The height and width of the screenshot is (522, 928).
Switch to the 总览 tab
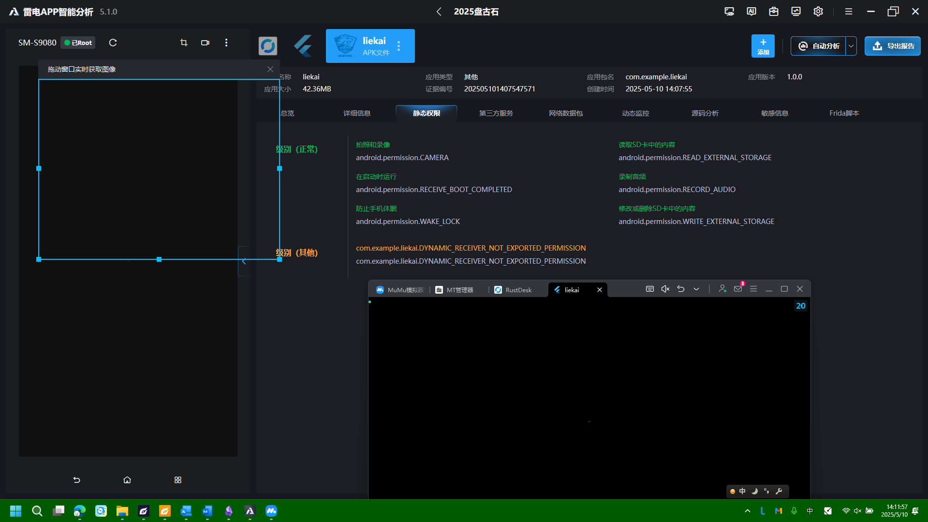(x=287, y=113)
